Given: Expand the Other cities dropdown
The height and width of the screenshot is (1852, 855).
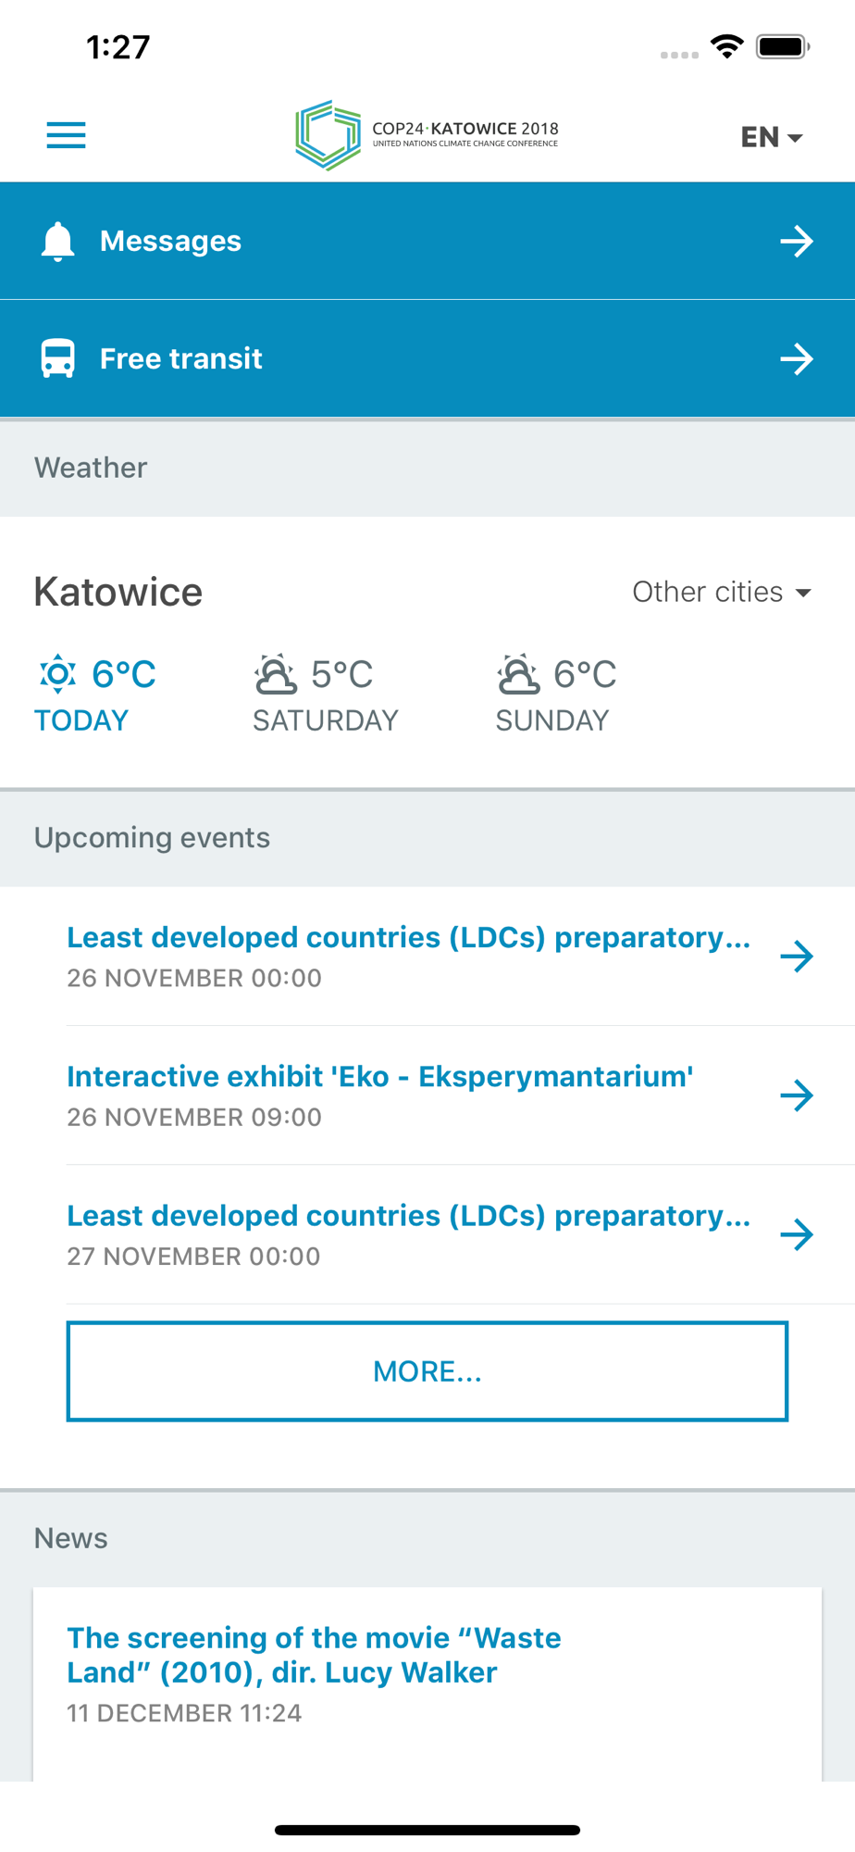Looking at the screenshot, I should coord(722,592).
